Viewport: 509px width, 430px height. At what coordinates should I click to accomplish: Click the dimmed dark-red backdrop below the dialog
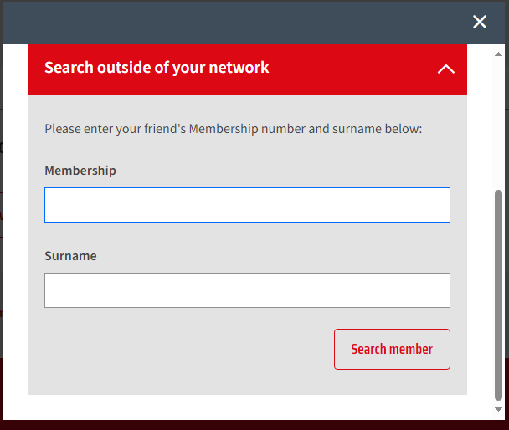click(254, 425)
